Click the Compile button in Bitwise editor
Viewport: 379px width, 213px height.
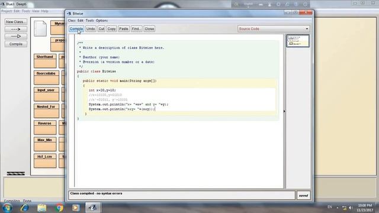point(76,29)
